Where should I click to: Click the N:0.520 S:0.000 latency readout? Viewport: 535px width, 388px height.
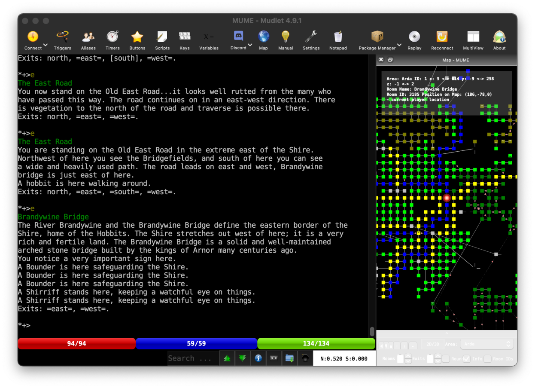343,358
